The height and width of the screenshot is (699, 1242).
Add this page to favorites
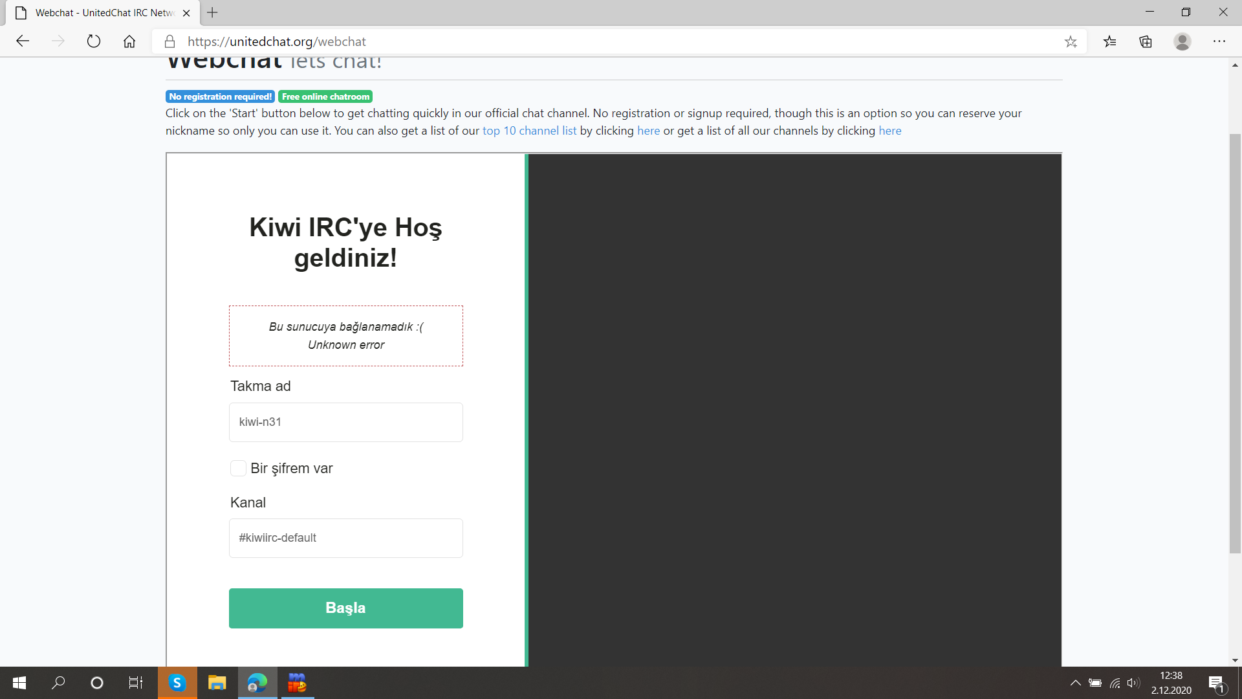coord(1071,41)
